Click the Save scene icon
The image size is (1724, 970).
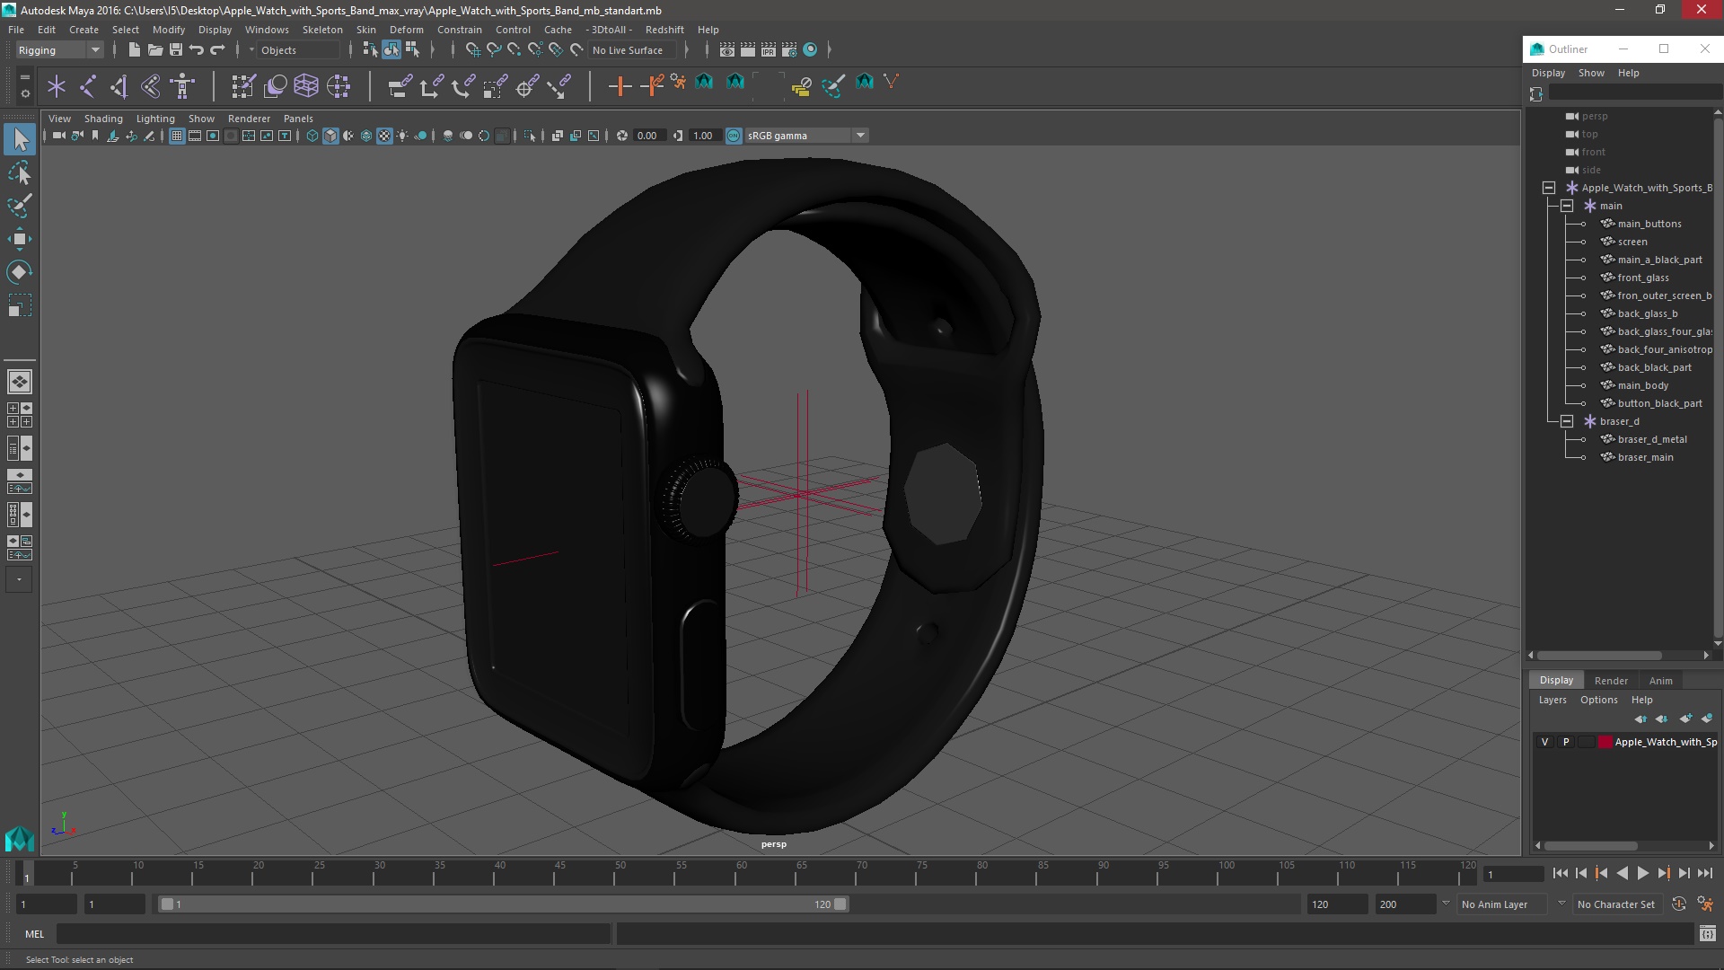coord(176,50)
